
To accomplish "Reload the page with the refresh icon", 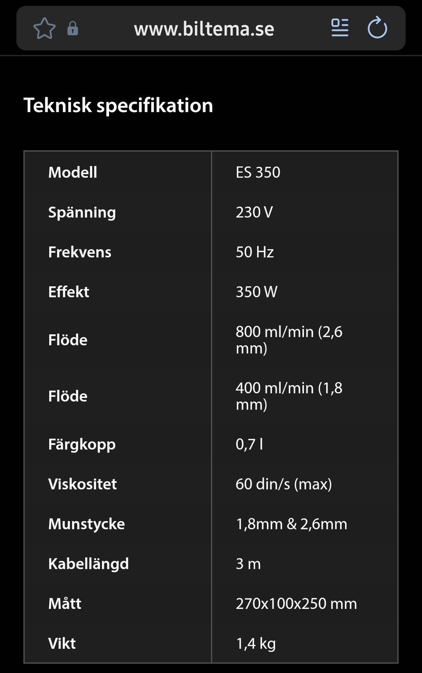I will [x=377, y=28].
